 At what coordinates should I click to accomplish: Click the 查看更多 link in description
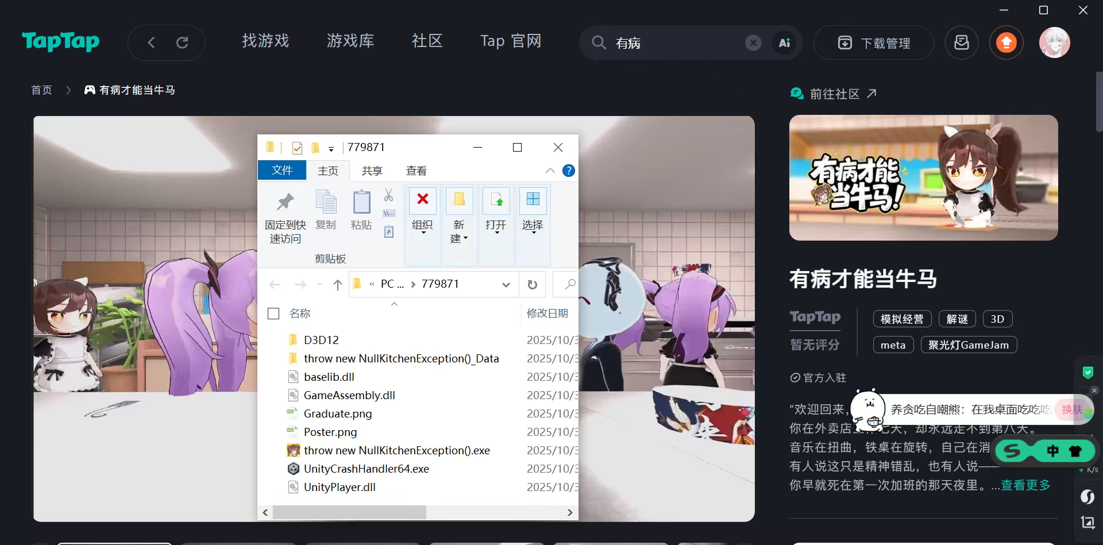pos(1025,485)
